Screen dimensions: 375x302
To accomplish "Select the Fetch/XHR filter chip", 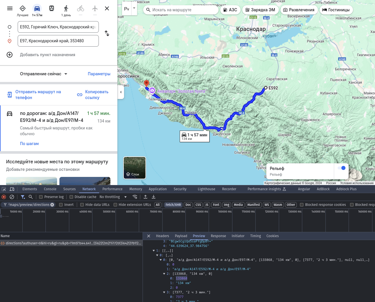I will 173,205.
